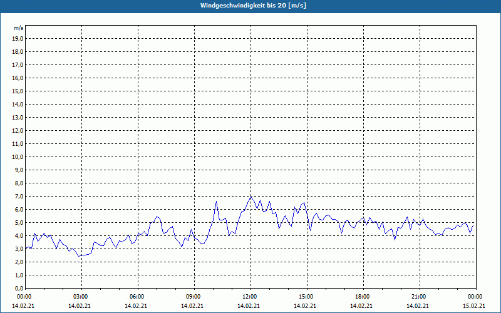Click the 19,0 y-axis label

18,39
